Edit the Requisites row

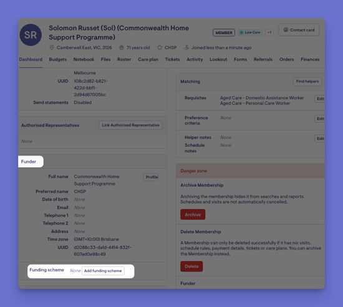(x=320, y=99)
